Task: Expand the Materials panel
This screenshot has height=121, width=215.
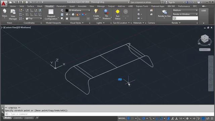Action: pos(138,23)
